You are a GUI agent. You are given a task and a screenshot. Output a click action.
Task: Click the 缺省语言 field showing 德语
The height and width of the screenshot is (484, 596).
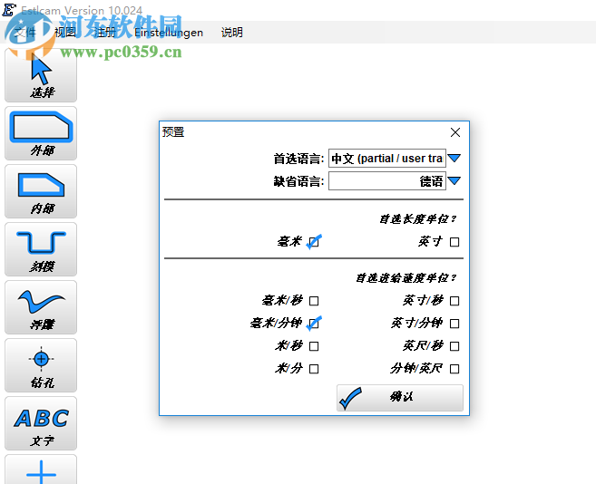(387, 181)
